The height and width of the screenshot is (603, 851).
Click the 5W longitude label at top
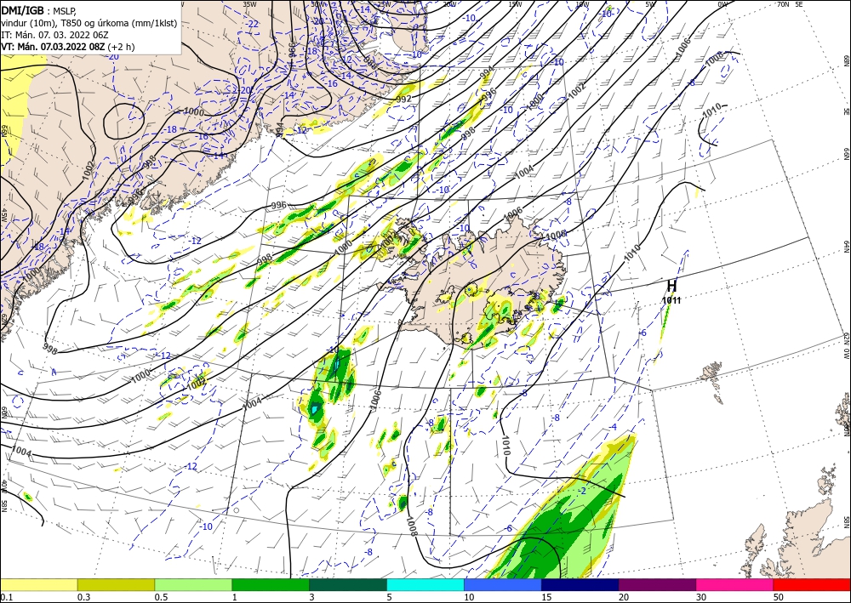(x=650, y=3)
